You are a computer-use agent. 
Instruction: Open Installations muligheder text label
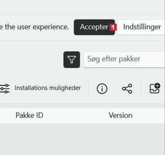click(x=48, y=88)
